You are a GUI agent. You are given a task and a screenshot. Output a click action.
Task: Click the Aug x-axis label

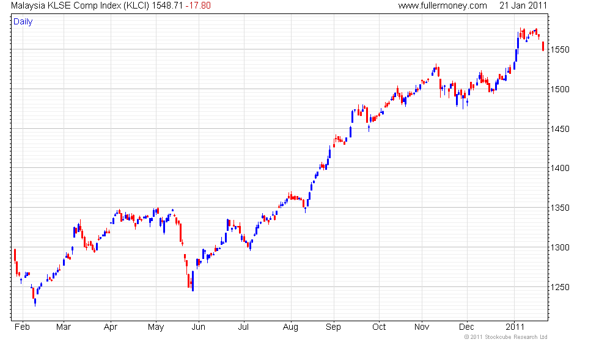click(290, 327)
